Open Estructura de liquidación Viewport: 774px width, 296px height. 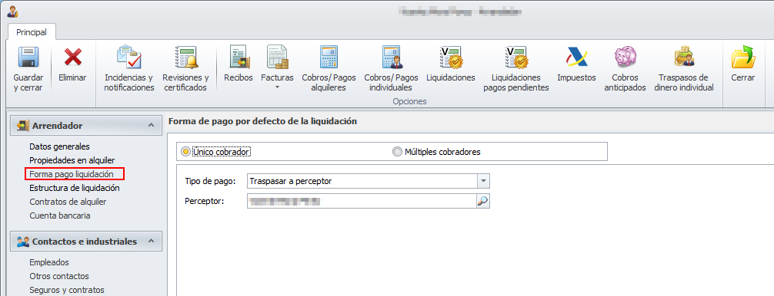(74, 188)
